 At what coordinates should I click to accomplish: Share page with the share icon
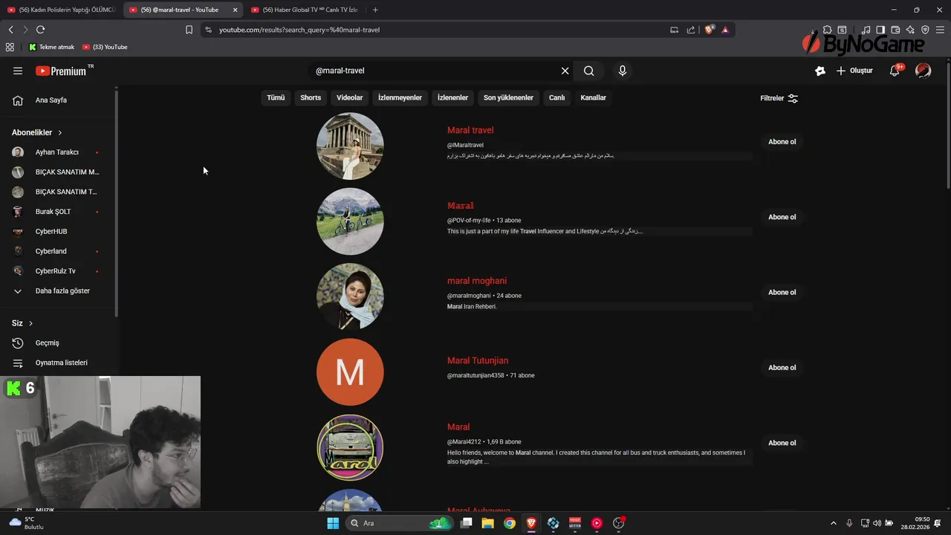(x=691, y=30)
